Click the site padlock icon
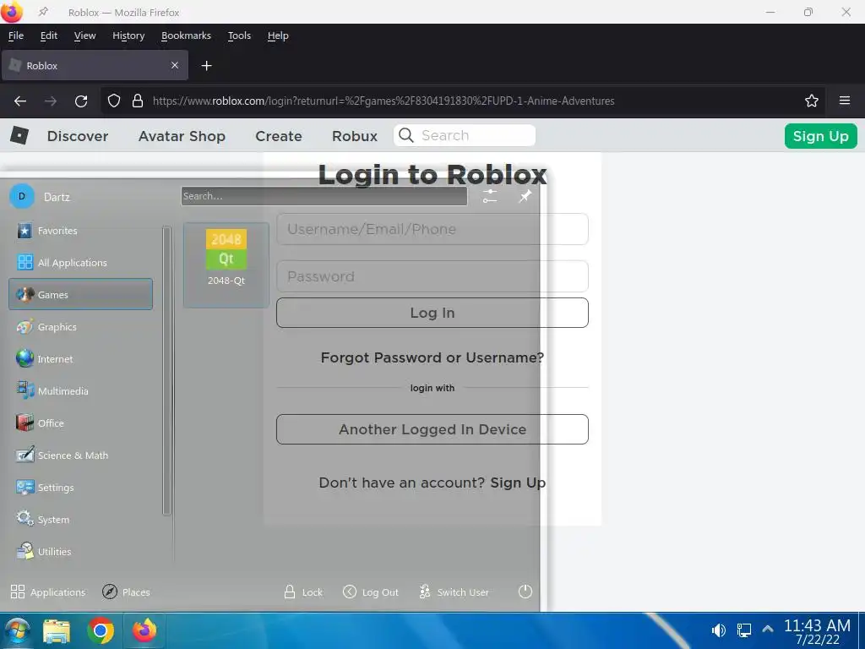 pos(138,101)
